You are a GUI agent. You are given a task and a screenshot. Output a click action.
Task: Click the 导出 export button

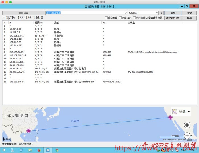tap(190, 18)
